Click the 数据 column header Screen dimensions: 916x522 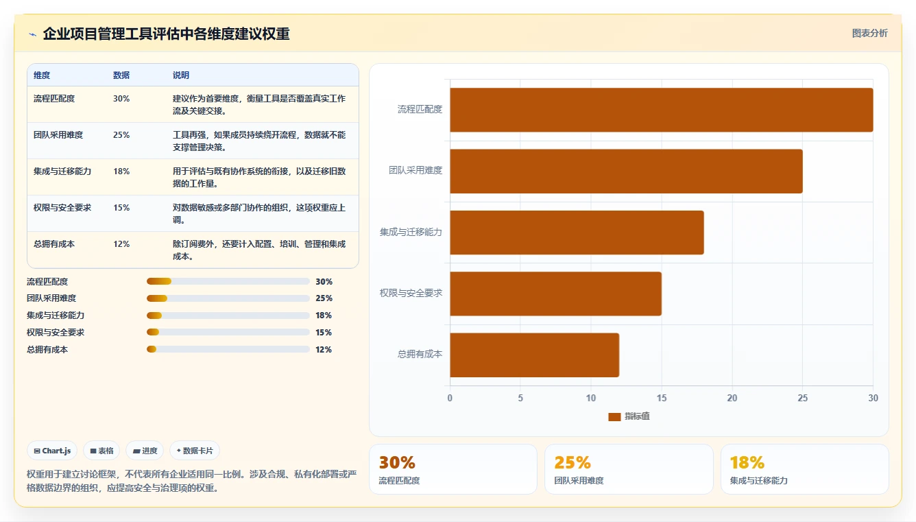coord(121,75)
